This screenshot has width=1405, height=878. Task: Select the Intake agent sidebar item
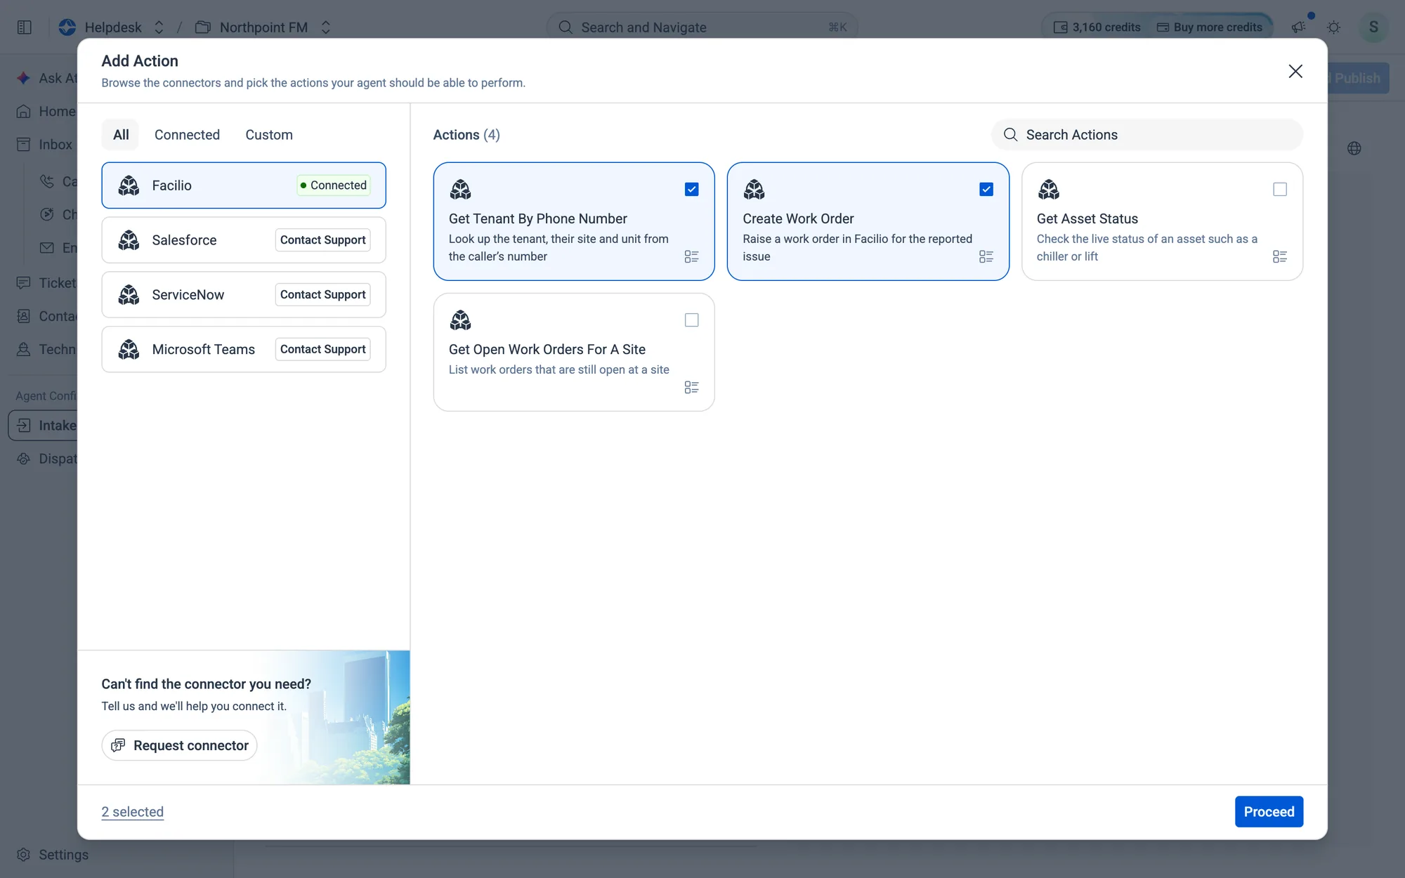(x=44, y=426)
